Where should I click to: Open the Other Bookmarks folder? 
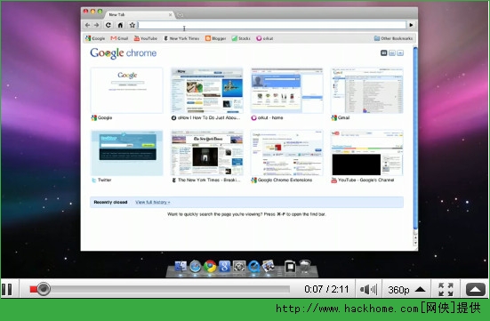coord(393,38)
